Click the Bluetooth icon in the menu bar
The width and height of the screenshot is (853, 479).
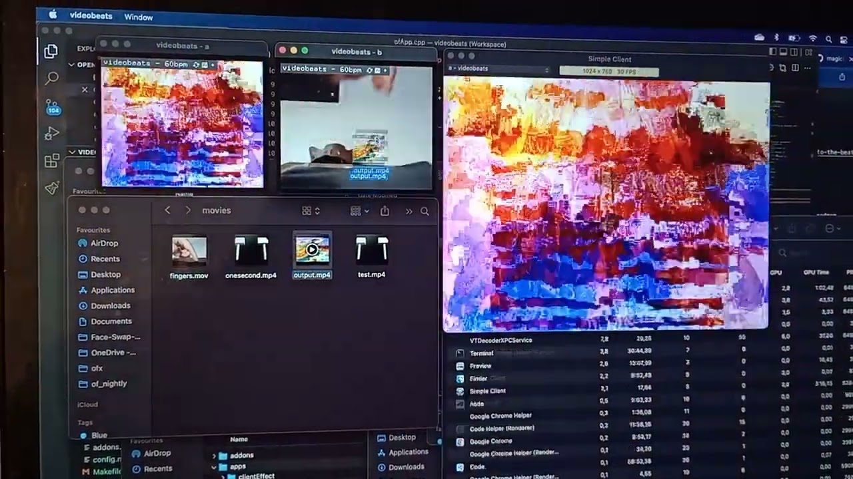(x=776, y=38)
